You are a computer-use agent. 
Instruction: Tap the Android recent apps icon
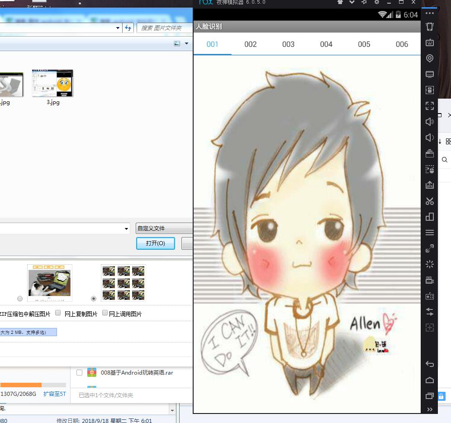coord(430,396)
